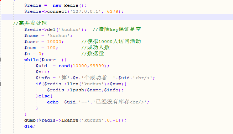Click the 'while' keyword
This screenshot has height=134, width=233.
coord(31,60)
